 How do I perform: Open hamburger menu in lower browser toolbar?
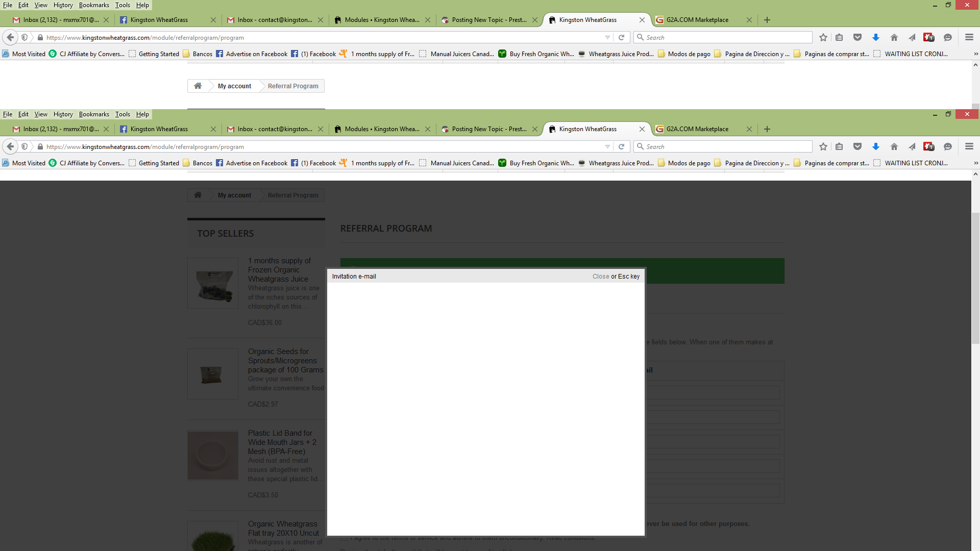click(x=969, y=147)
